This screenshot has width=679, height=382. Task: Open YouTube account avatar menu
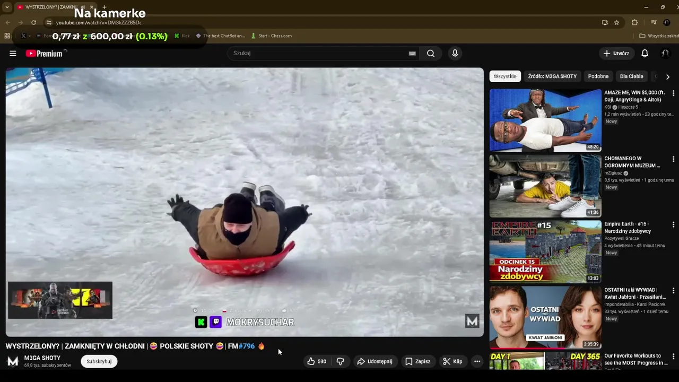pyautogui.click(x=665, y=53)
